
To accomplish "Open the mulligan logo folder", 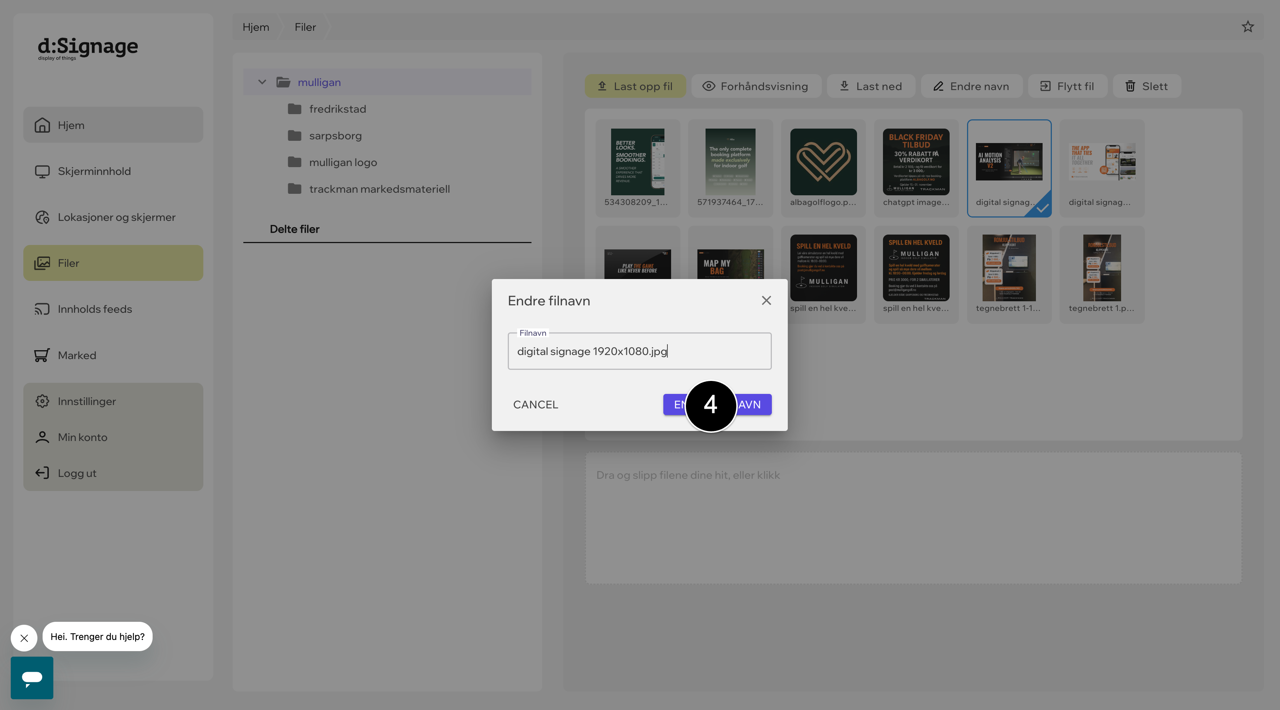I will [x=343, y=162].
